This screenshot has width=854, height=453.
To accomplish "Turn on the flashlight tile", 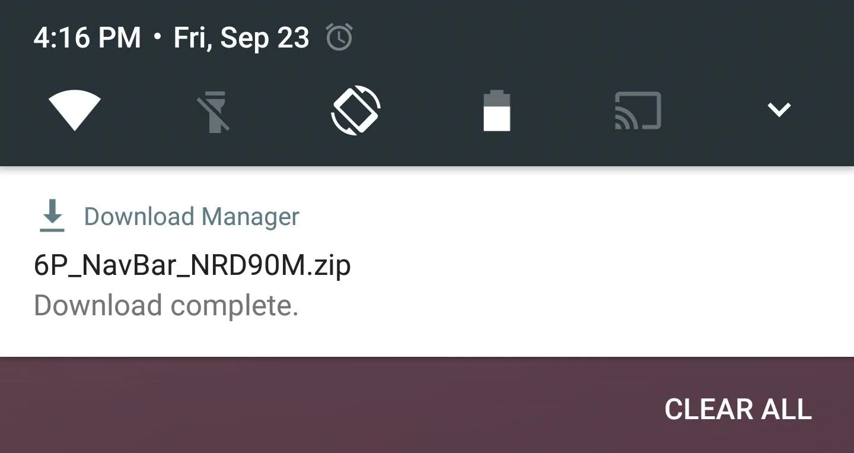I will 215,111.
